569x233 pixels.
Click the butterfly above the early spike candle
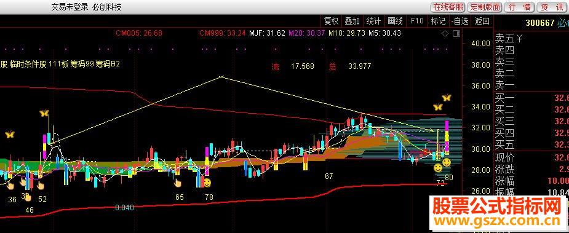pyautogui.click(x=44, y=113)
